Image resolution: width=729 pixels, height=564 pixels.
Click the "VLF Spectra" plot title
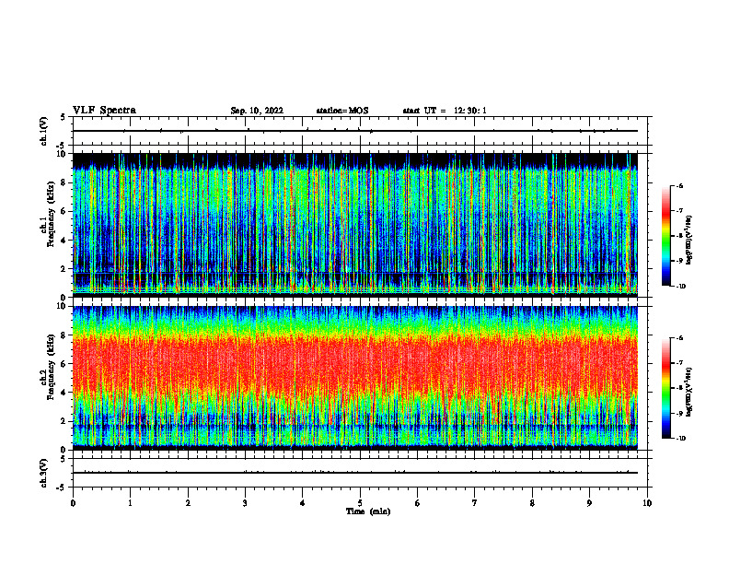click(104, 111)
